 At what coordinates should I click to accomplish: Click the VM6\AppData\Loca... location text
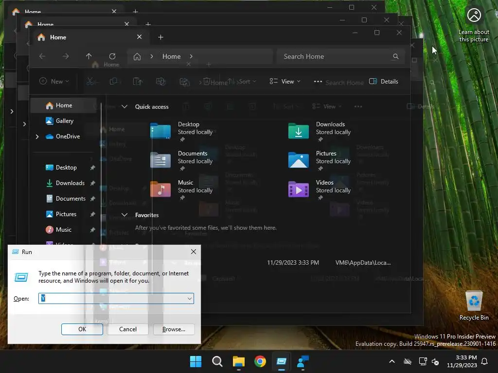tap(363, 263)
